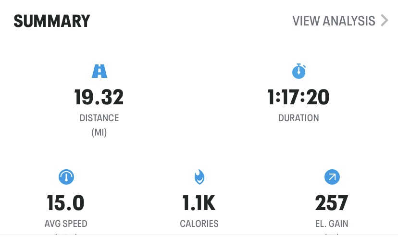Click the DURATION label
Screen dimensions: 398x250
point(299,118)
